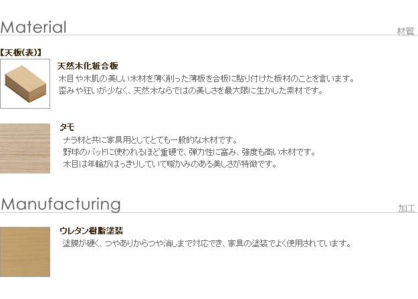Click the phrase 塗膜が硬く

(x=81, y=244)
